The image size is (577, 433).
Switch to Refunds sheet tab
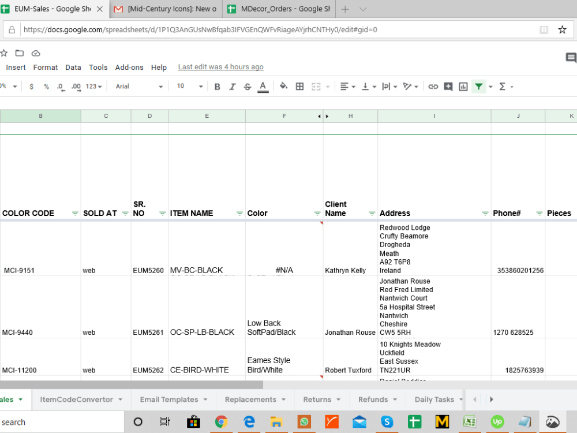[x=377, y=400]
